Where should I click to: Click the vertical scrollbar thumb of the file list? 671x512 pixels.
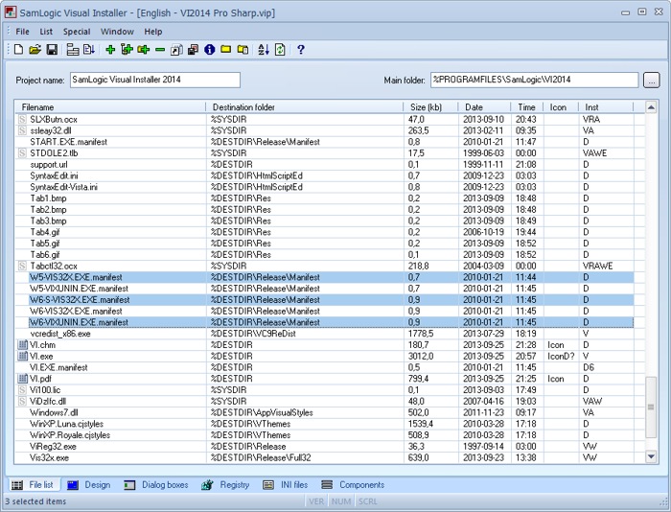pos(651,407)
